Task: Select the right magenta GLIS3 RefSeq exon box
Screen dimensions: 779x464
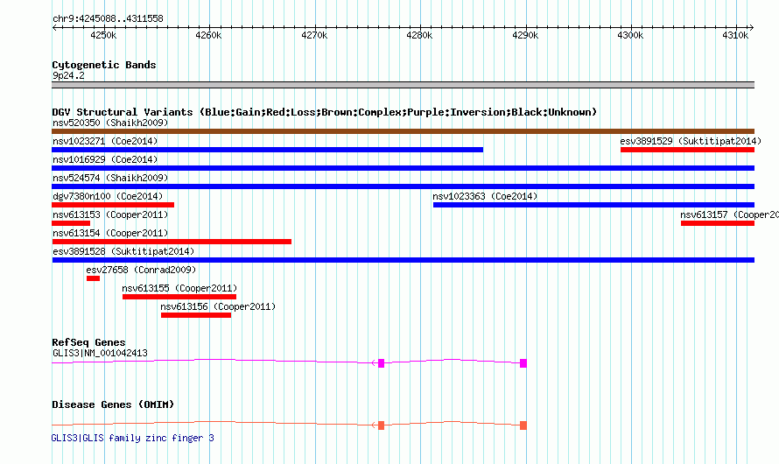Action: pos(523,363)
